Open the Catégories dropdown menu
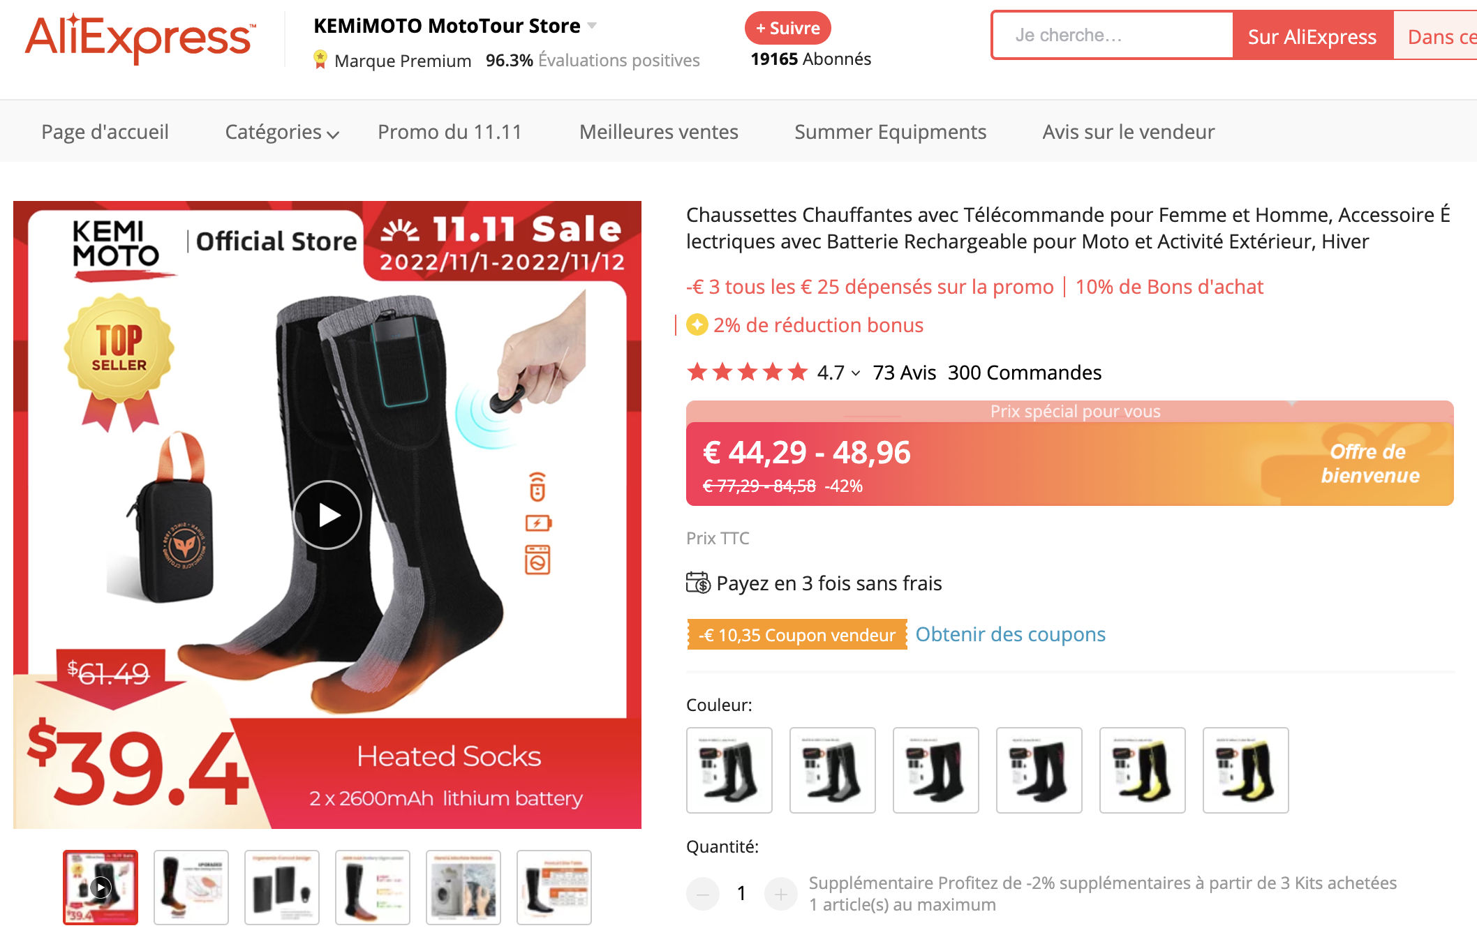The image size is (1477, 935). click(282, 132)
